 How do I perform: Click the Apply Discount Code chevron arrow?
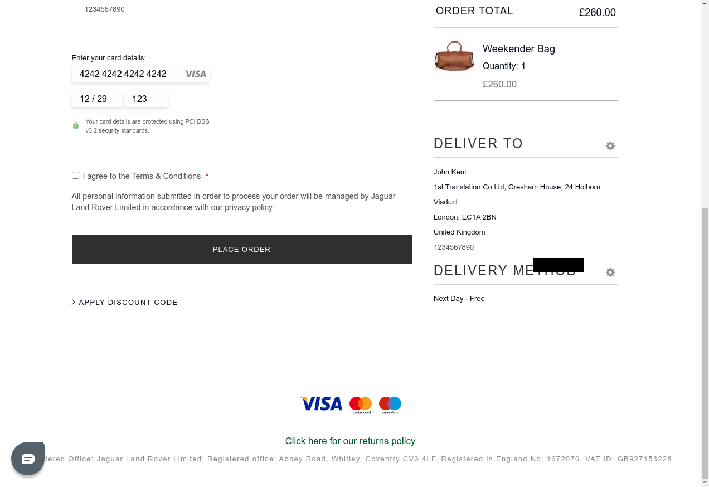74,302
